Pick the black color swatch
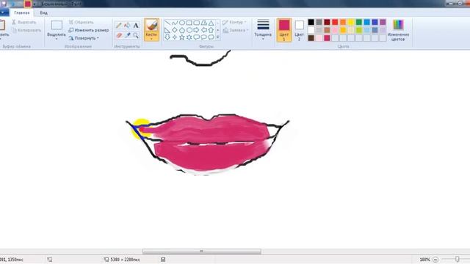 311,22
